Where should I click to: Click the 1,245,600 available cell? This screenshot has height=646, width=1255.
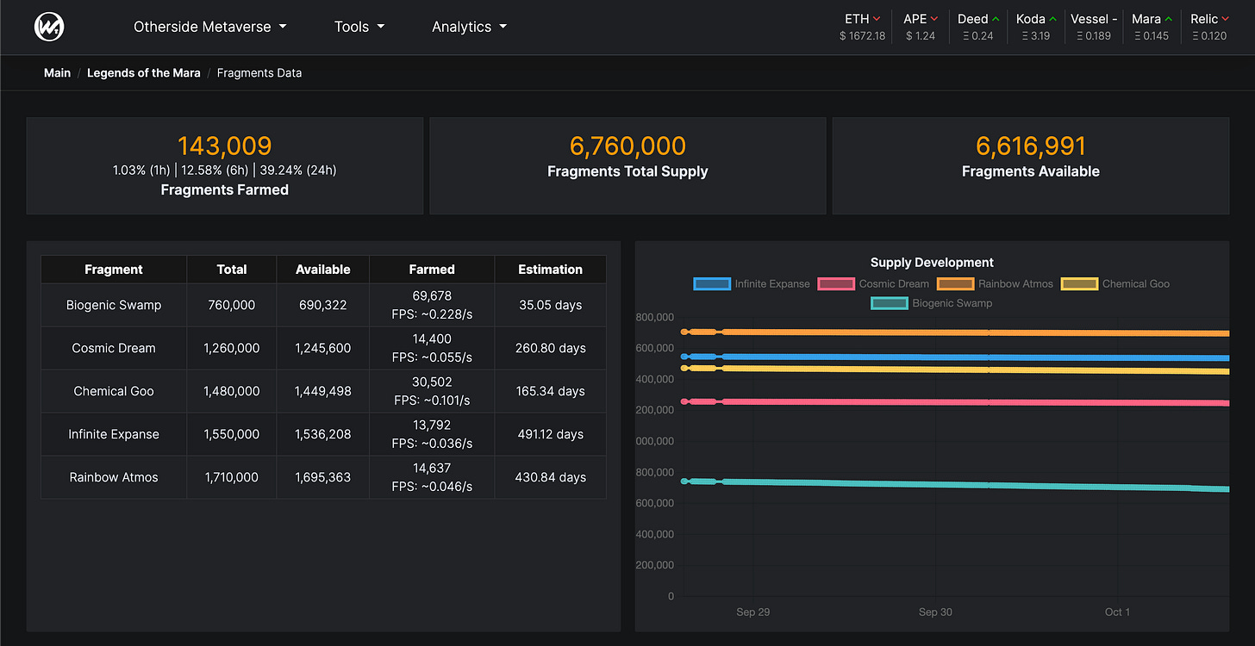pyautogui.click(x=323, y=348)
